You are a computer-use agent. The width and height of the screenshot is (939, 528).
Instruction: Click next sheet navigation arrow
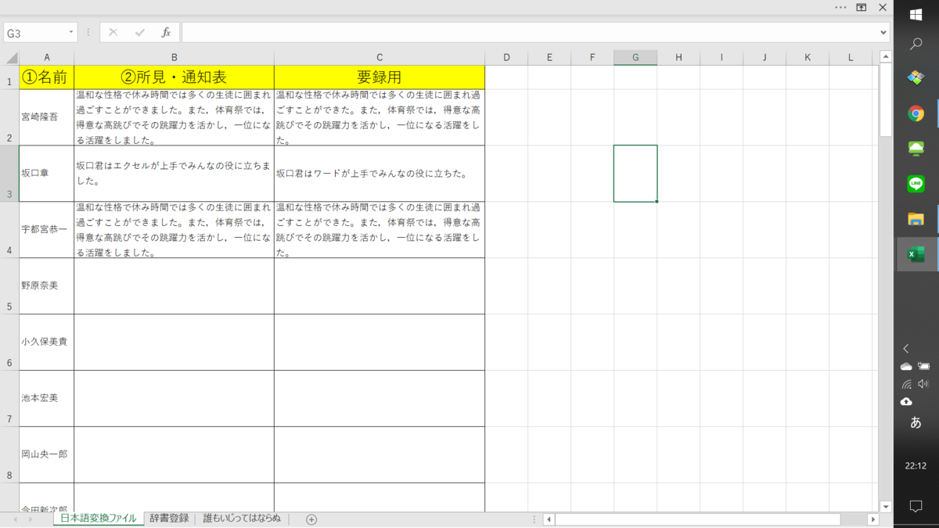coord(31,519)
